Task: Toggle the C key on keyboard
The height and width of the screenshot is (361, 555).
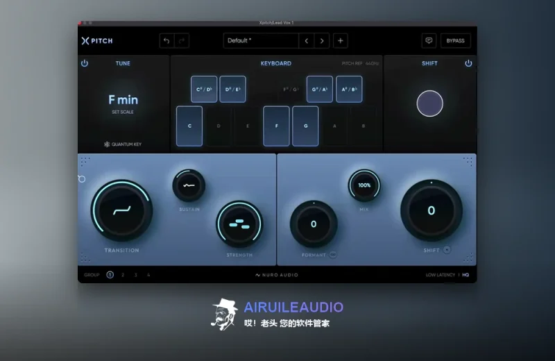Action: click(189, 126)
